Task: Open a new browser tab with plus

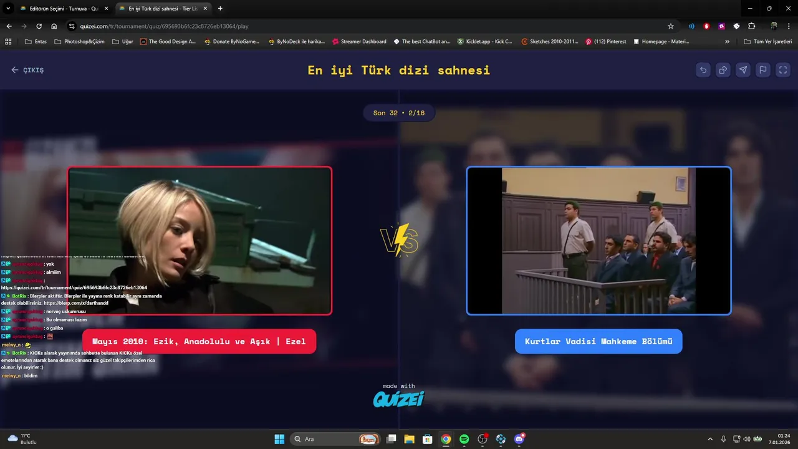Action: coord(220,9)
